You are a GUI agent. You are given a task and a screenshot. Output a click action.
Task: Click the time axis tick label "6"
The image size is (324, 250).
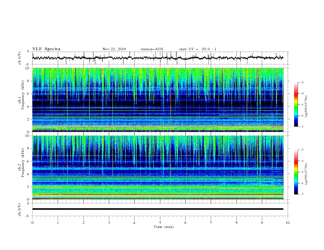(185, 223)
